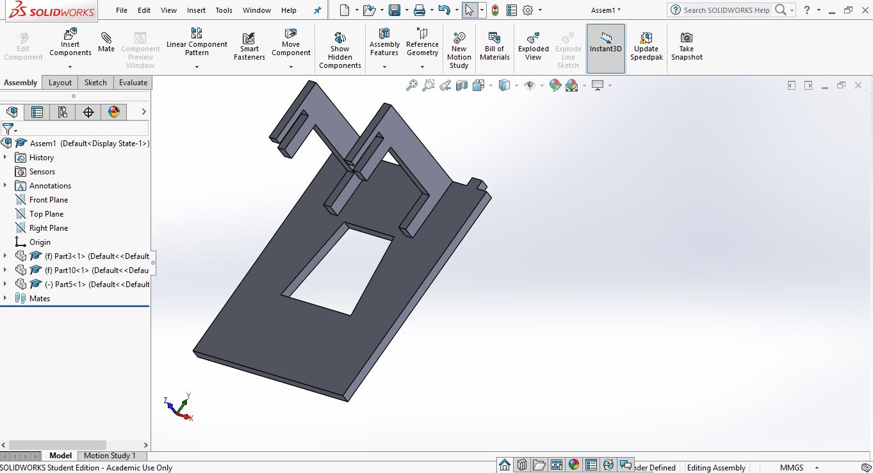This screenshot has height=473, width=873.
Task: Open the Edit menu
Action: tap(144, 10)
